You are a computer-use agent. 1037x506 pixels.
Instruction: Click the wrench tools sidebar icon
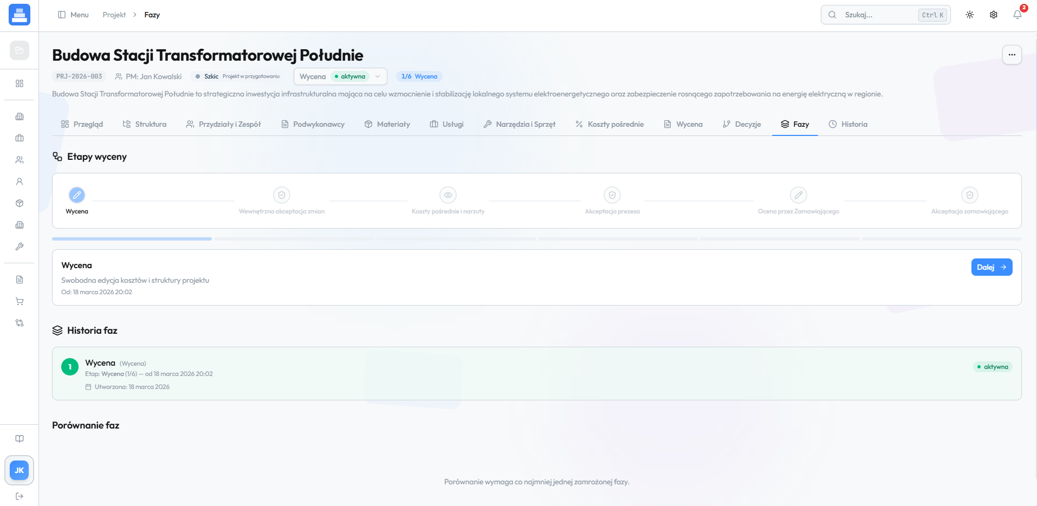coord(20,246)
